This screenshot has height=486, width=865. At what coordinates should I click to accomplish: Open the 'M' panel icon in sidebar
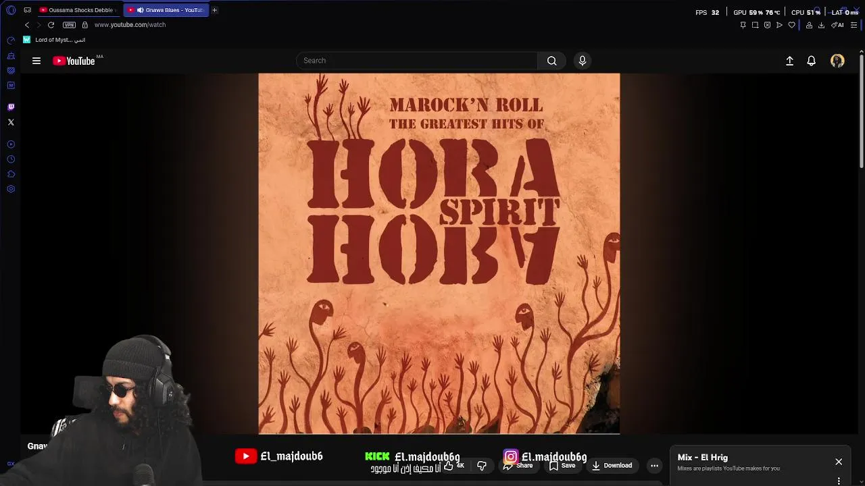(x=11, y=85)
